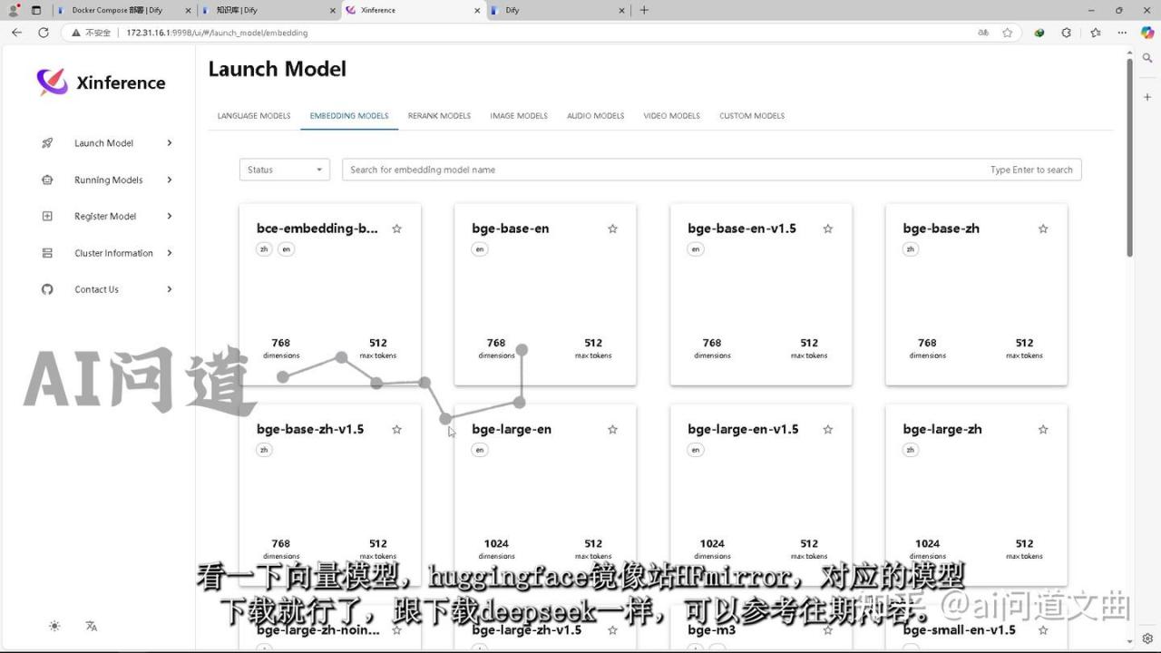Screen dimensions: 1161x653
Task: Open the language translate icon in sidebar
Action: [x=91, y=626]
